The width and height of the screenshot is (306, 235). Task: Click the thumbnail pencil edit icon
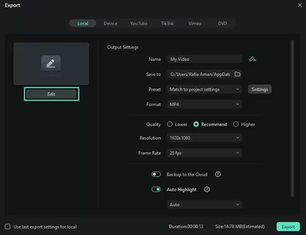pos(51,63)
